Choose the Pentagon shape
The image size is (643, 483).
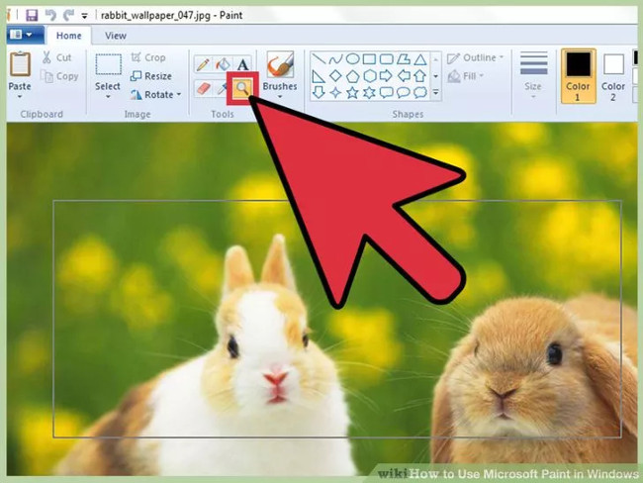pos(352,76)
